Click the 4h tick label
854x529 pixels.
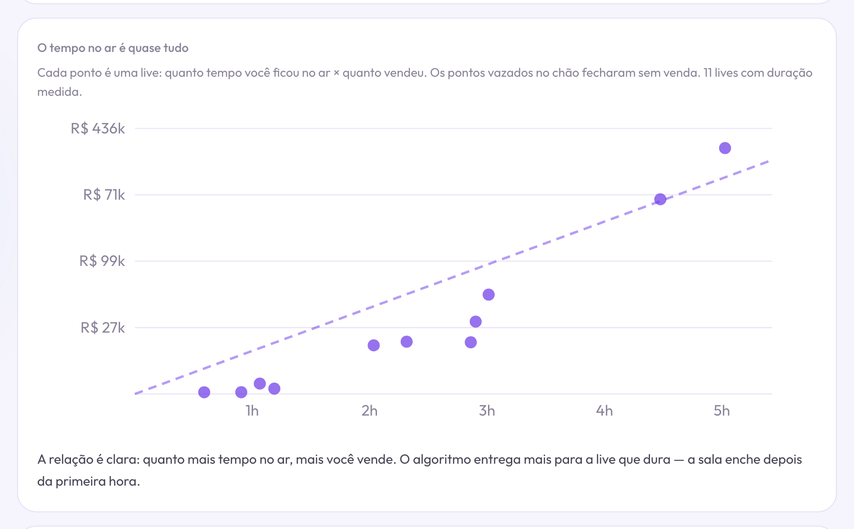tap(604, 411)
